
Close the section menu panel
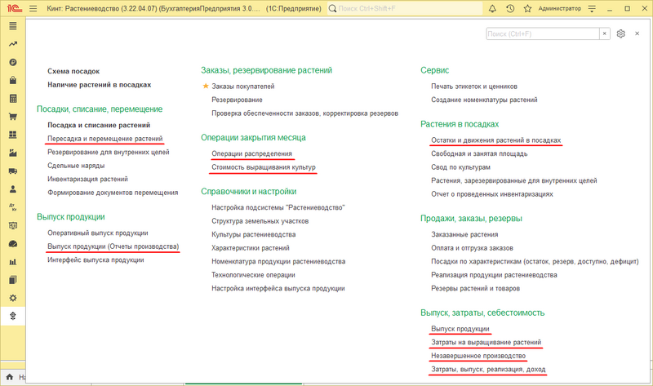pos(637,33)
